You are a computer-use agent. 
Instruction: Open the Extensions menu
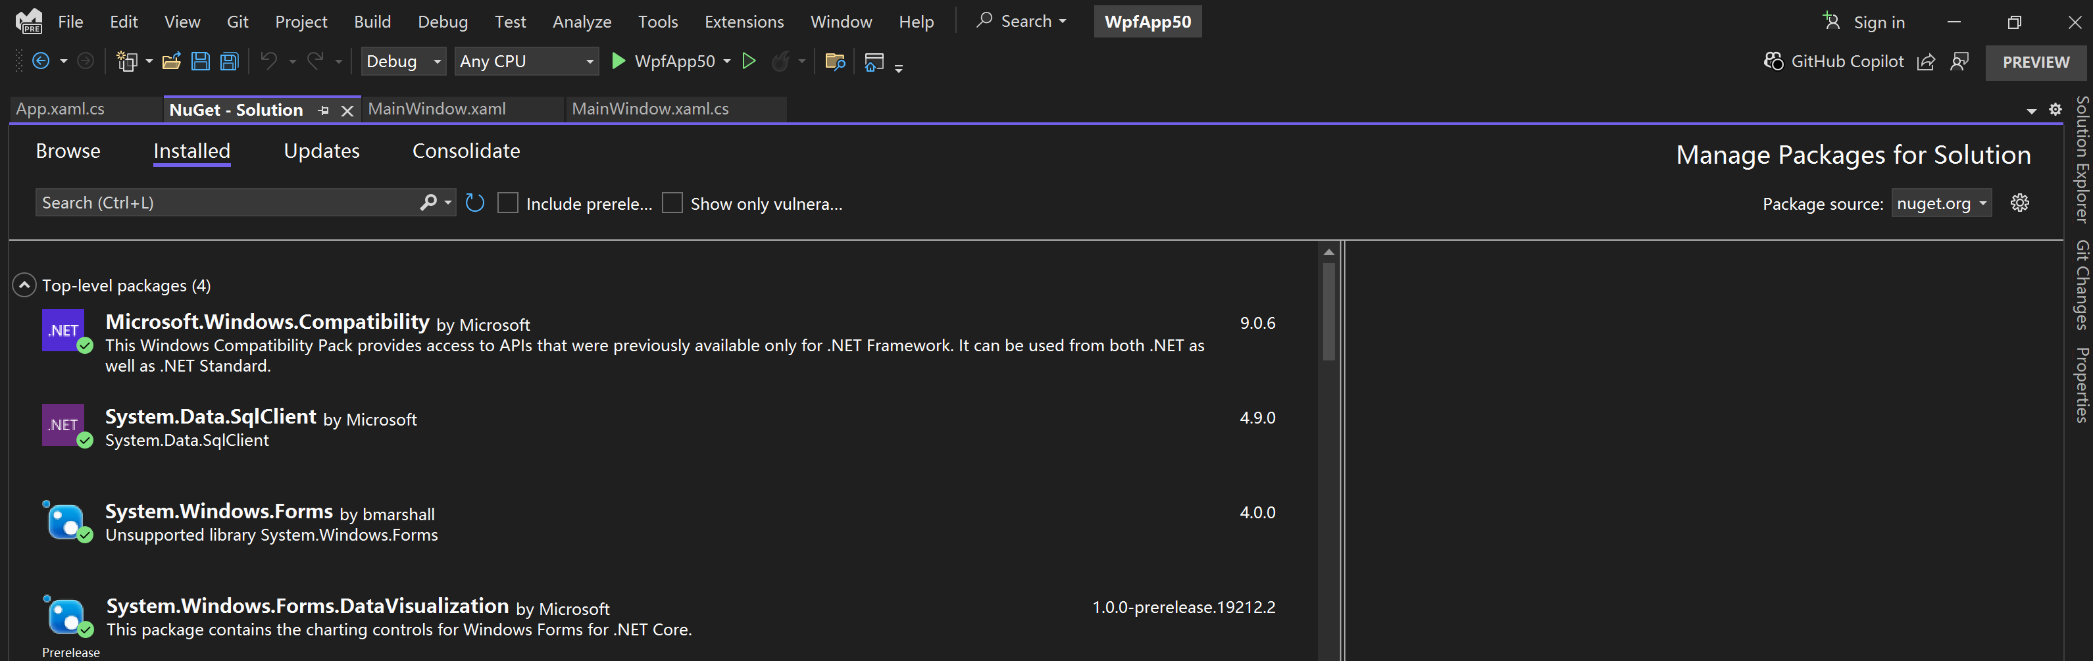(x=744, y=22)
